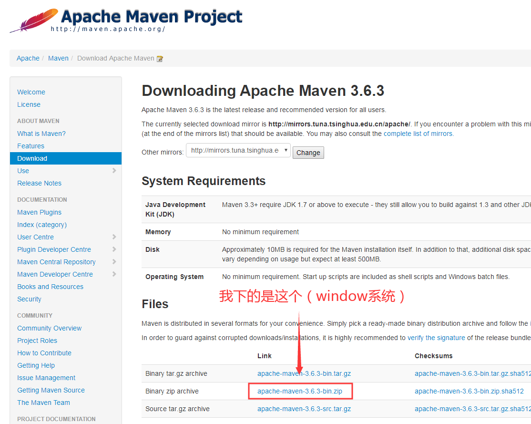Open the verify the signature link
This screenshot has width=531, height=424.
point(436,338)
